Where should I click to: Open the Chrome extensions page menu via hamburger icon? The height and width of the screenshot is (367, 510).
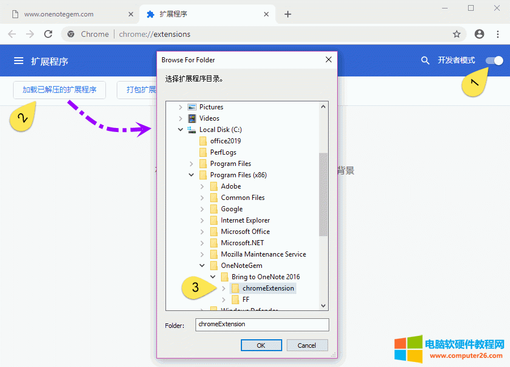[x=19, y=60]
